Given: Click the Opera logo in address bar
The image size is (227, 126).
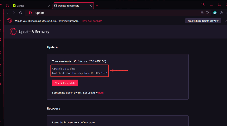Looking at the screenshot, I should [30, 13].
